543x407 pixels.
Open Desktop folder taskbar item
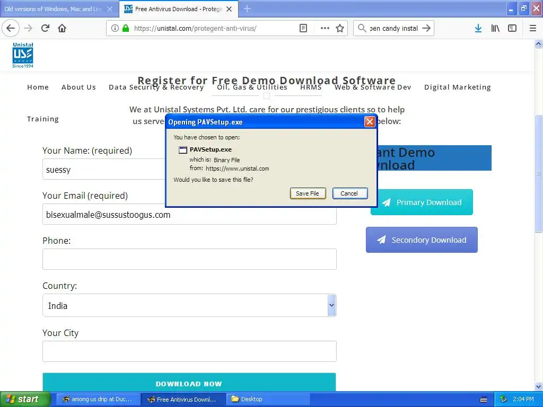268,400
